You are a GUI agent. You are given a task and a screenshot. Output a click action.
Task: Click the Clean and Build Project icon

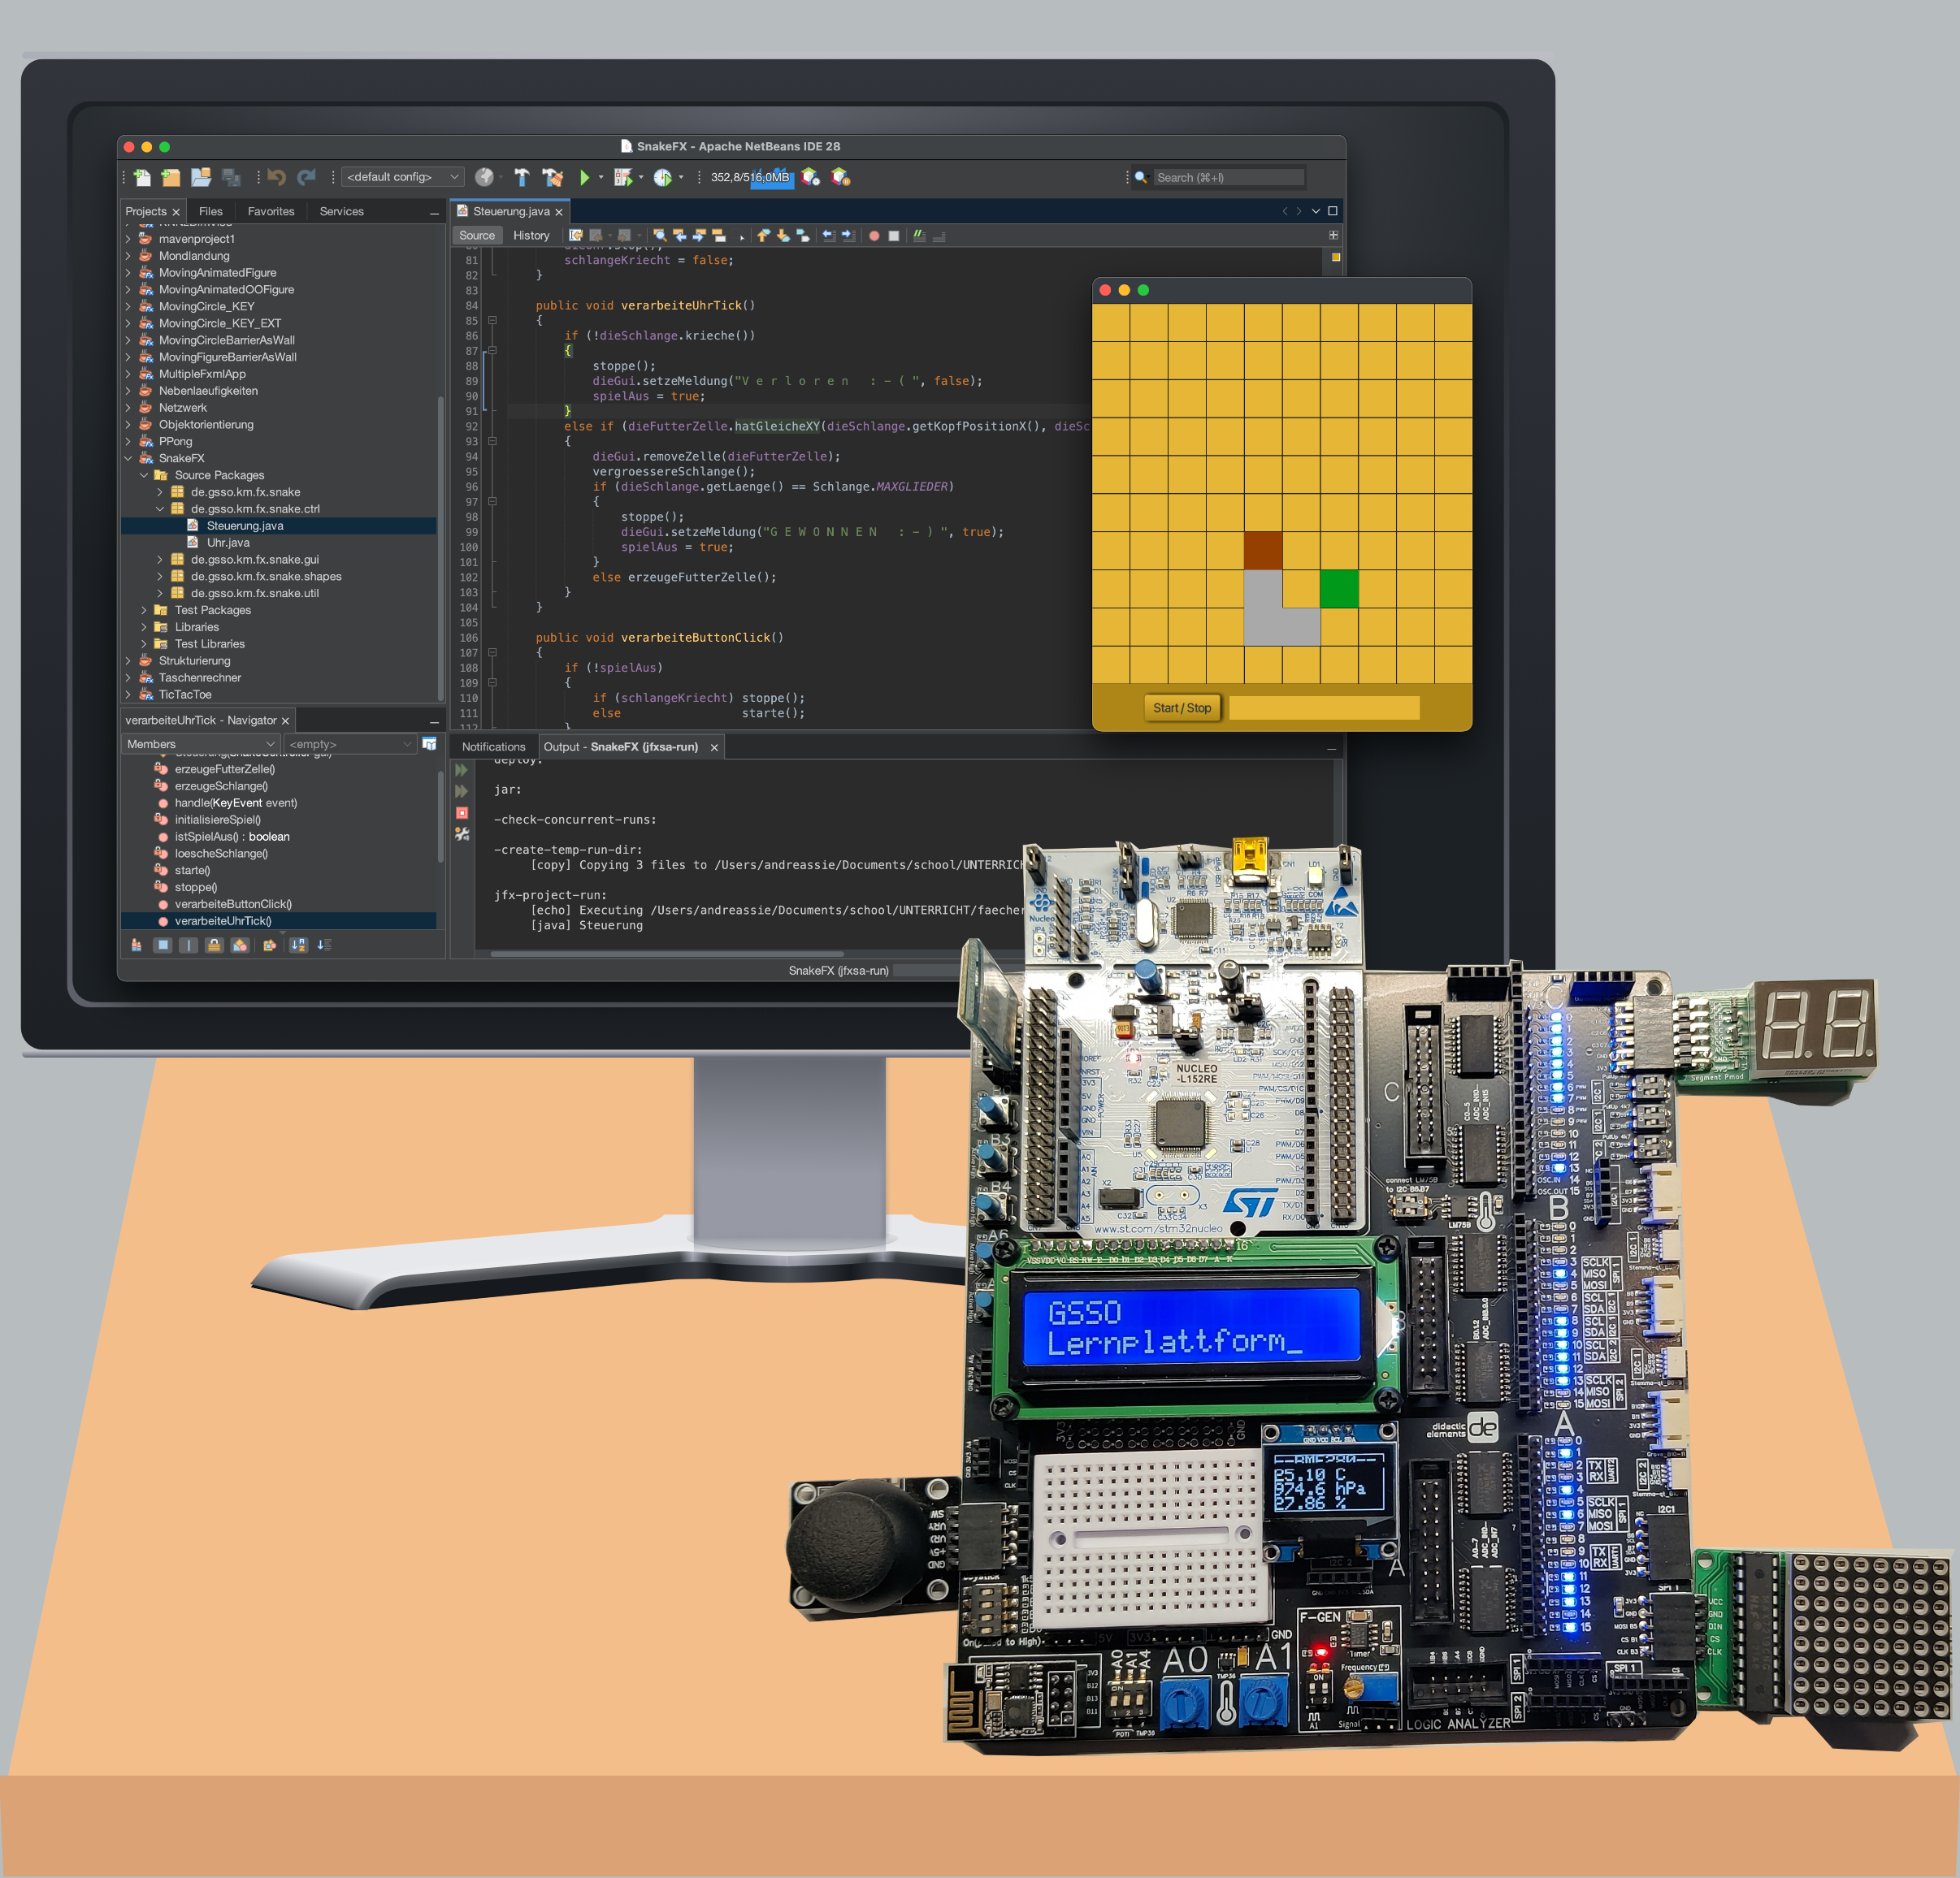552,178
